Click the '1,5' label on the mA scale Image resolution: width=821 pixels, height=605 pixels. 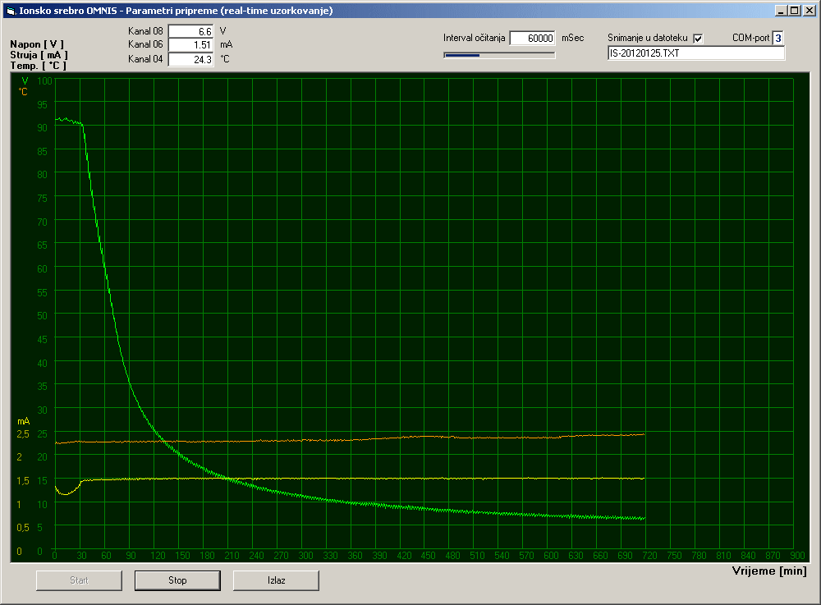point(23,481)
